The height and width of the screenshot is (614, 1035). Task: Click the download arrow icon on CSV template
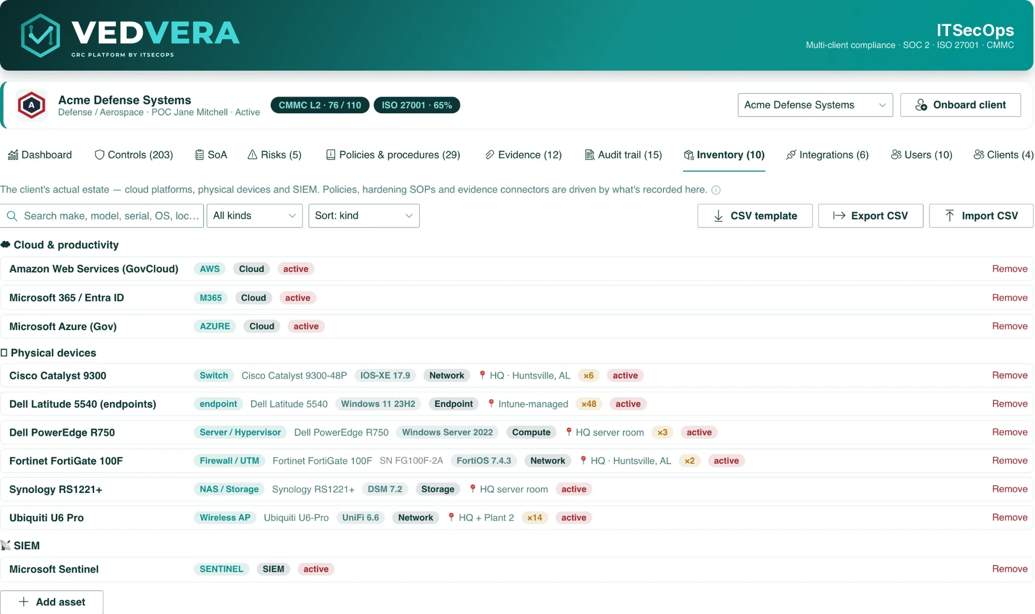[x=718, y=216]
